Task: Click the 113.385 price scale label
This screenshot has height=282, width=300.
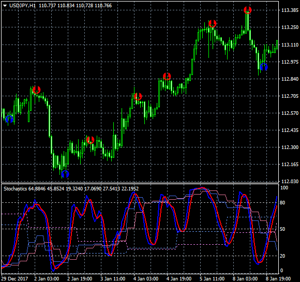Action: click(290, 10)
